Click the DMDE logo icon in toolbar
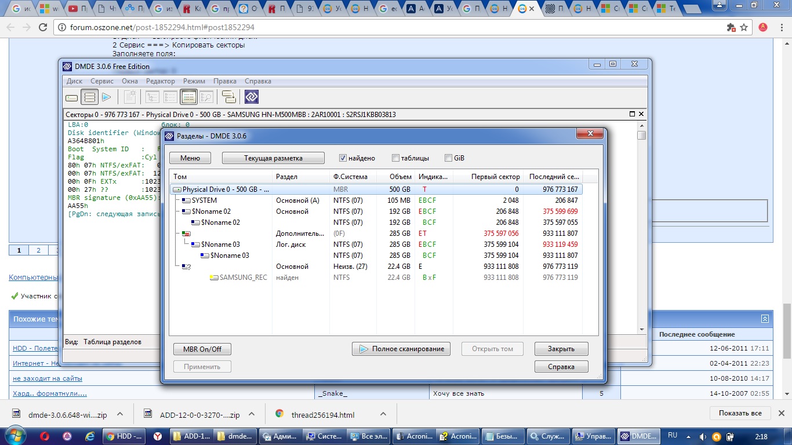 [252, 97]
